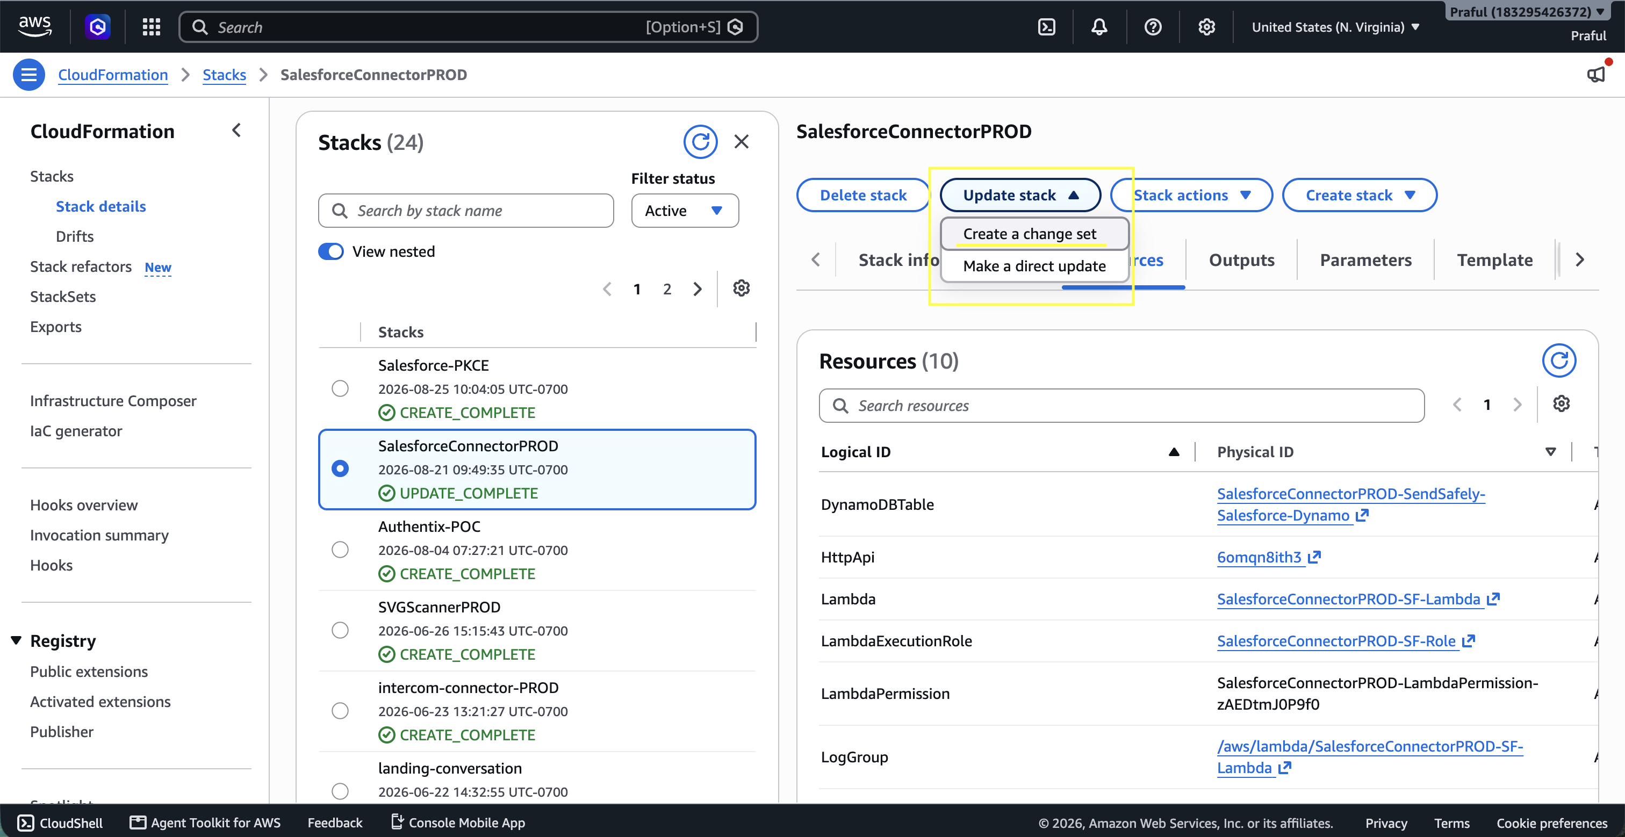Screen dimensions: 1625x837
Task: Select the Authentix-POC stack radio button
Action: coord(340,550)
